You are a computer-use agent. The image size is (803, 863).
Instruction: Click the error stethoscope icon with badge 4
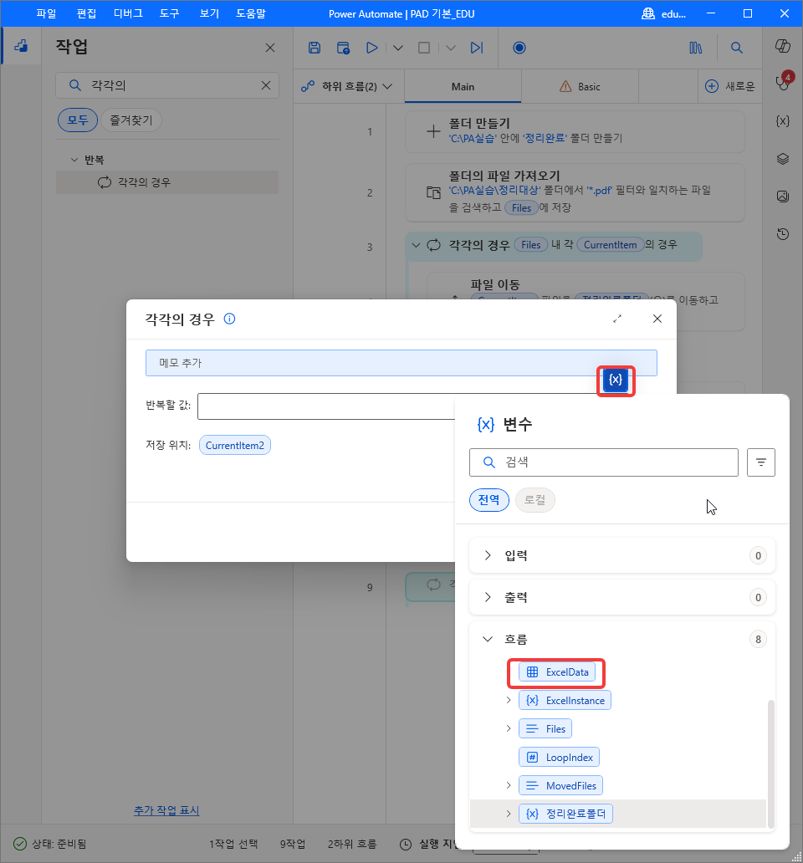(784, 81)
